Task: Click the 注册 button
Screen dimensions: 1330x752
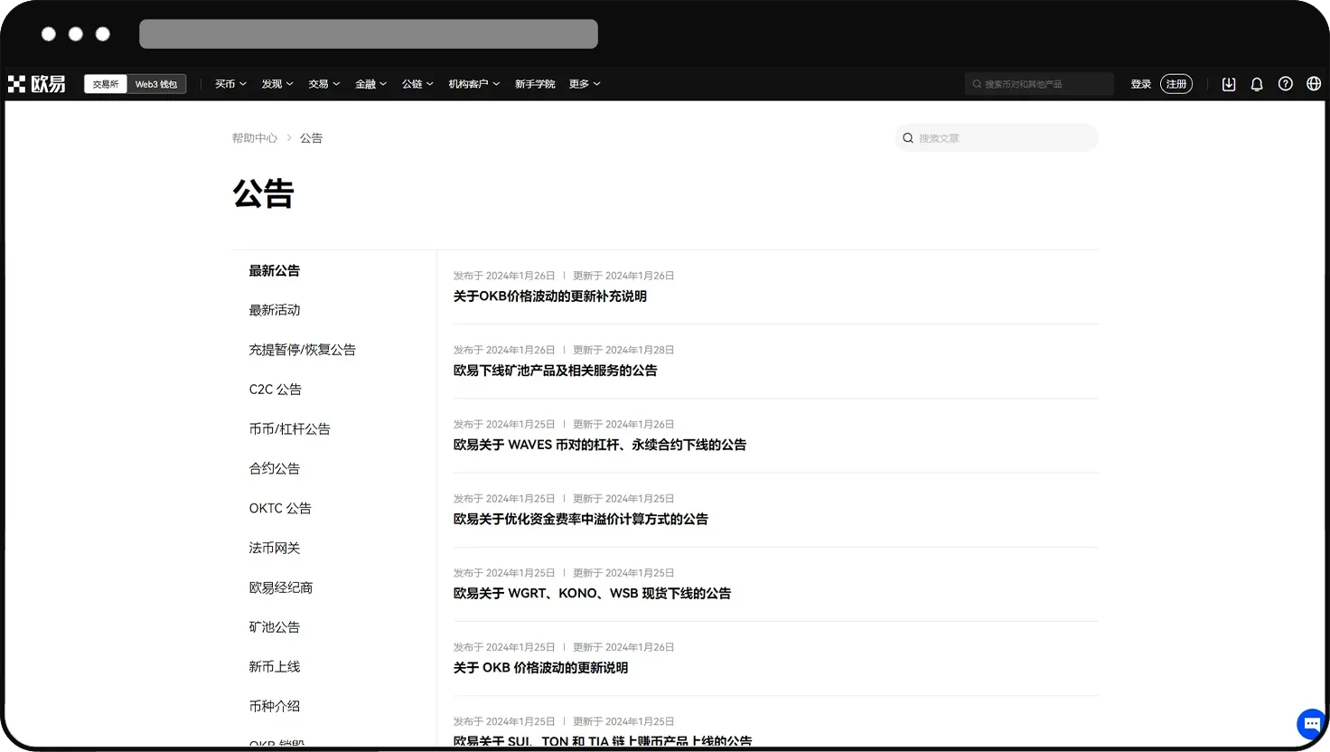Action: tap(1176, 84)
